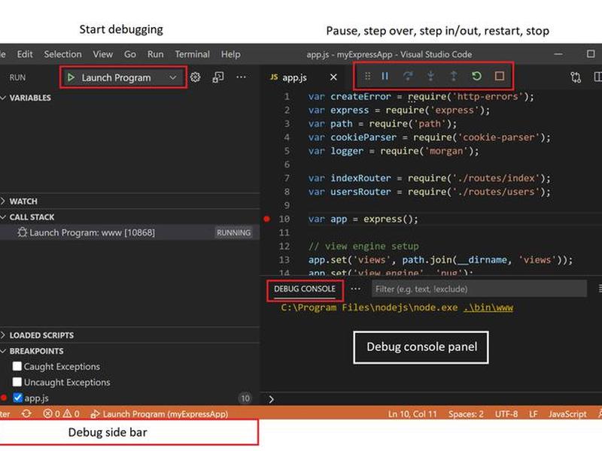Image resolution: width=602 pixels, height=451 pixels.
Task: Pause the debugging session
Action: [x=385, y=76]
